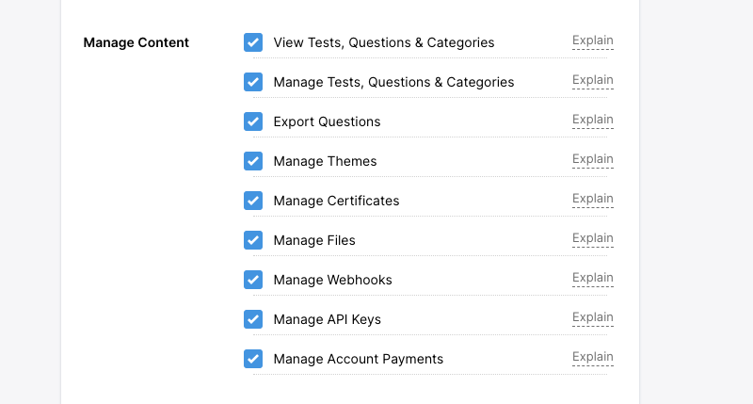Open Explain for View Tests, Questions & Categories
This screenshot has height=404, width=753.
(592, 40)
